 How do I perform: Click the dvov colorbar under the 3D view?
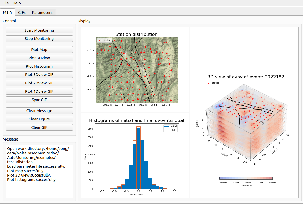coord(246,178)
